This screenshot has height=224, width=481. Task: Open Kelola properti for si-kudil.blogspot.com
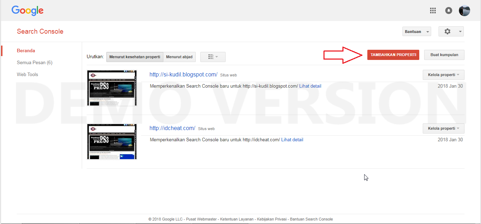(x=443, y=75)
